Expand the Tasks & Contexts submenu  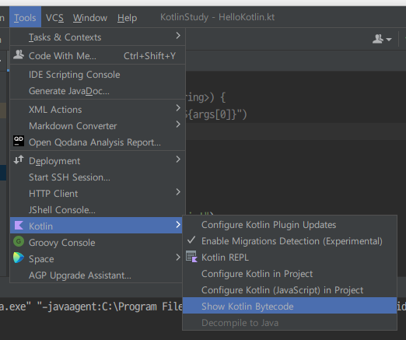pyautogui.click(x=97, y=37)
